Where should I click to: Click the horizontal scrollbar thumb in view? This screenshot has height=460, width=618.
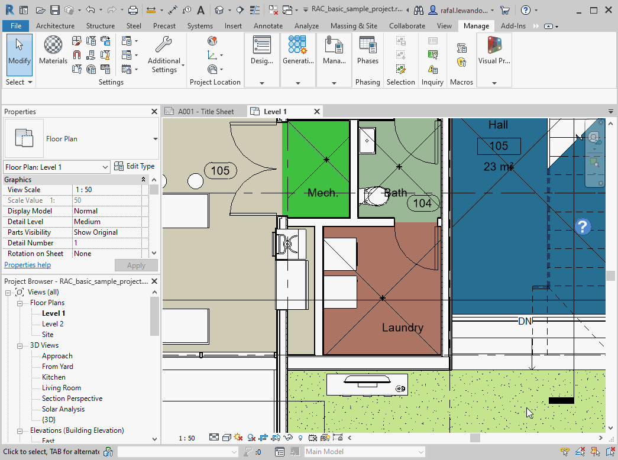(x=475, y=438)
